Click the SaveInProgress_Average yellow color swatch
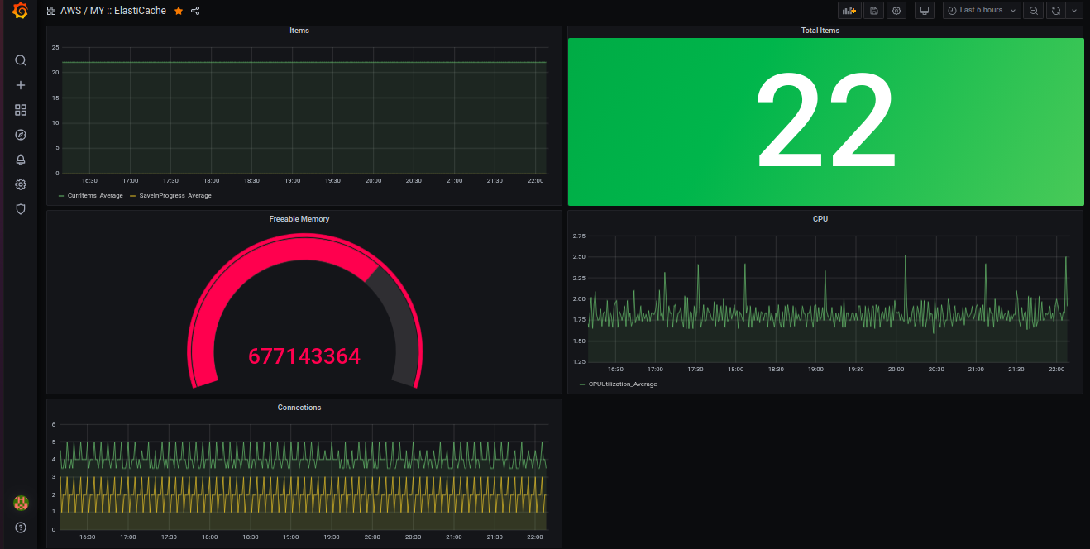 coord(132,196)
